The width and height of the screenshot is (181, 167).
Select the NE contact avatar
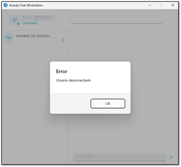coord(9,38)
